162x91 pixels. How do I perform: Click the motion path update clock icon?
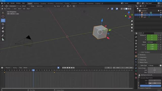tap(161, 65)
